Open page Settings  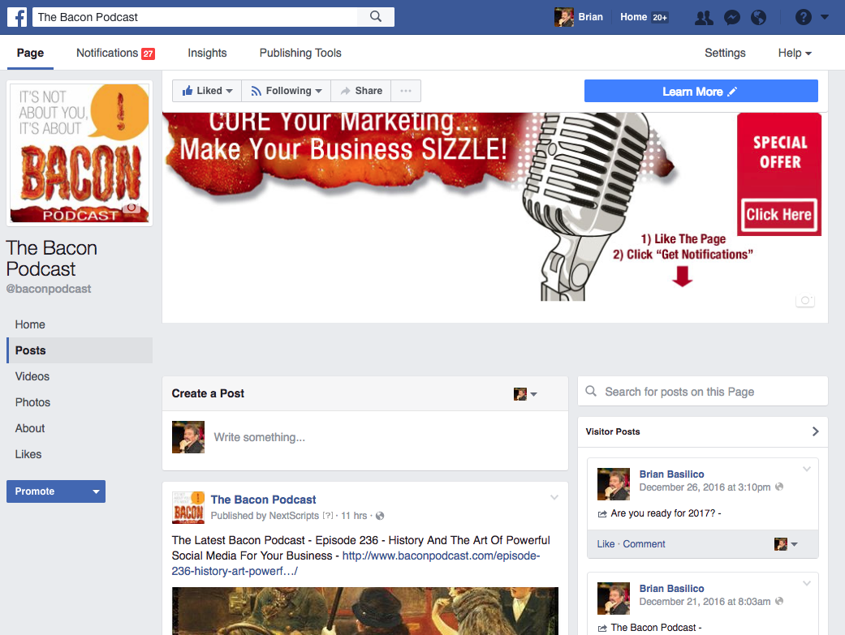pos(725,53)
